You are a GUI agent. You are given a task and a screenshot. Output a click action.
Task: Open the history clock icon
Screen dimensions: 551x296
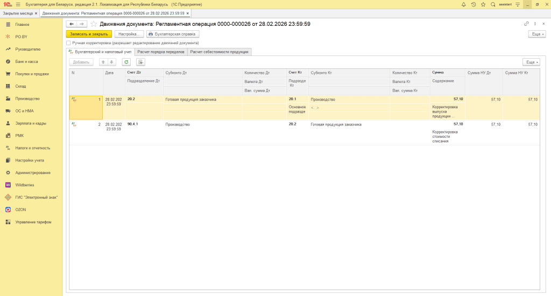(474, 4)
